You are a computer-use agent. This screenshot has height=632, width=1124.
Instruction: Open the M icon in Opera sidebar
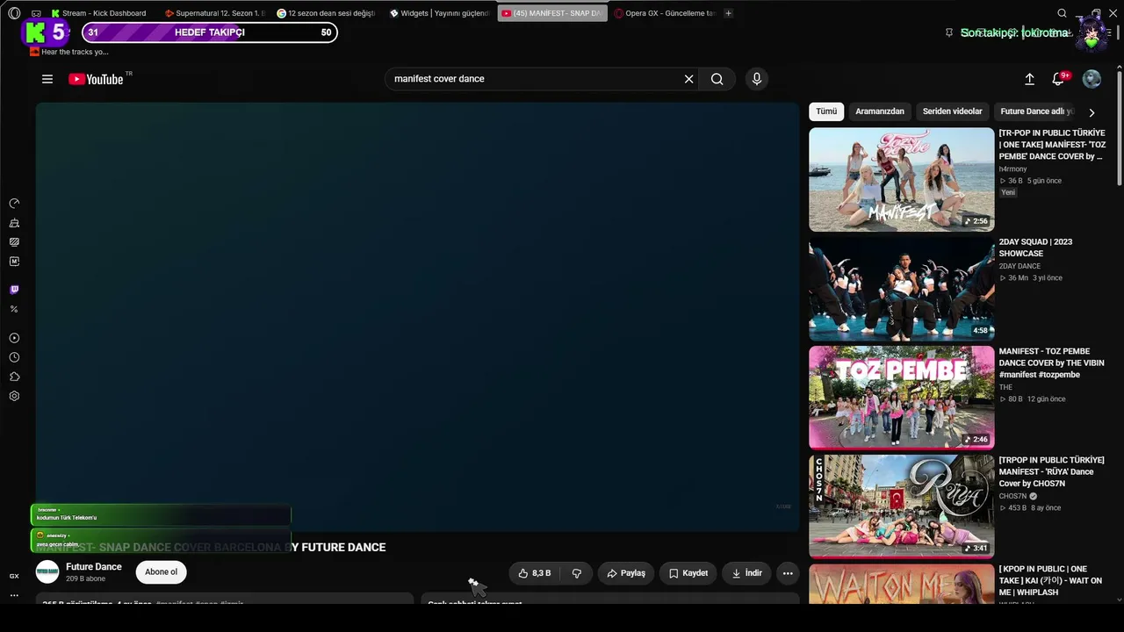(14, 262)
